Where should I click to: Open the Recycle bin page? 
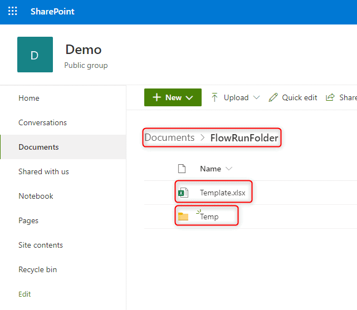pyautogui.click(x=37, y=269)
